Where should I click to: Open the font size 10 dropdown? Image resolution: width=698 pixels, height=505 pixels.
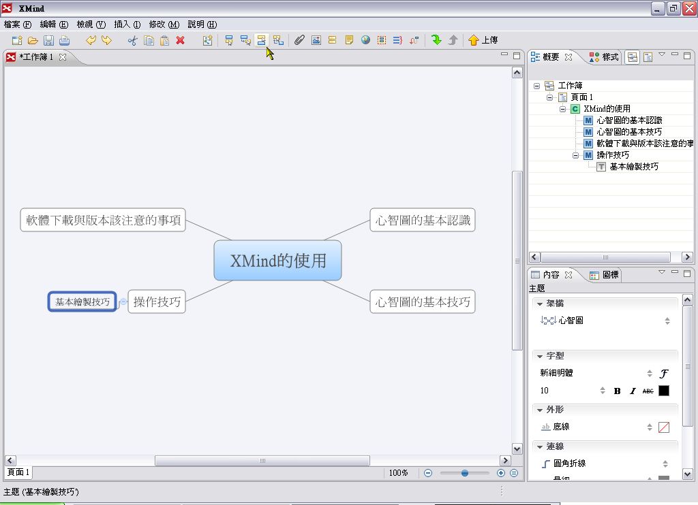[603, 391]
